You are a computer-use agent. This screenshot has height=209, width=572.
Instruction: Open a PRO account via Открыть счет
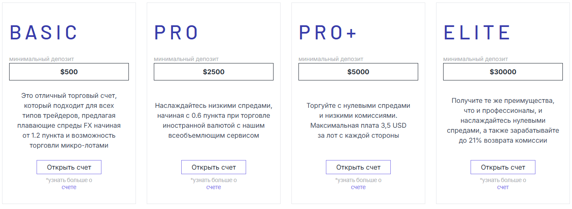tap(214, 167)
